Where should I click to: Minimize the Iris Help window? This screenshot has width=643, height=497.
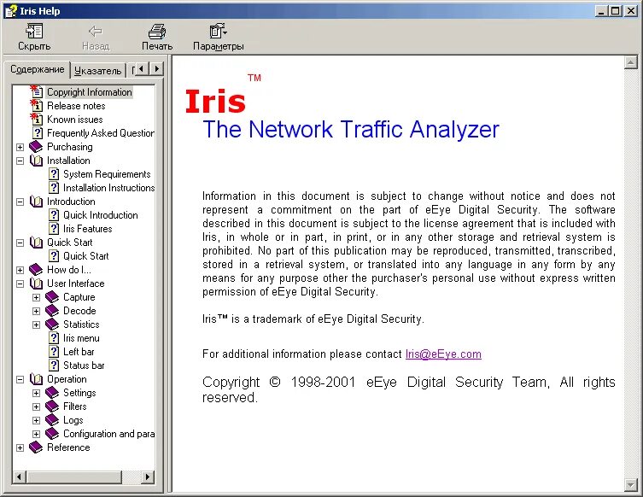click(x=601, y=11)
